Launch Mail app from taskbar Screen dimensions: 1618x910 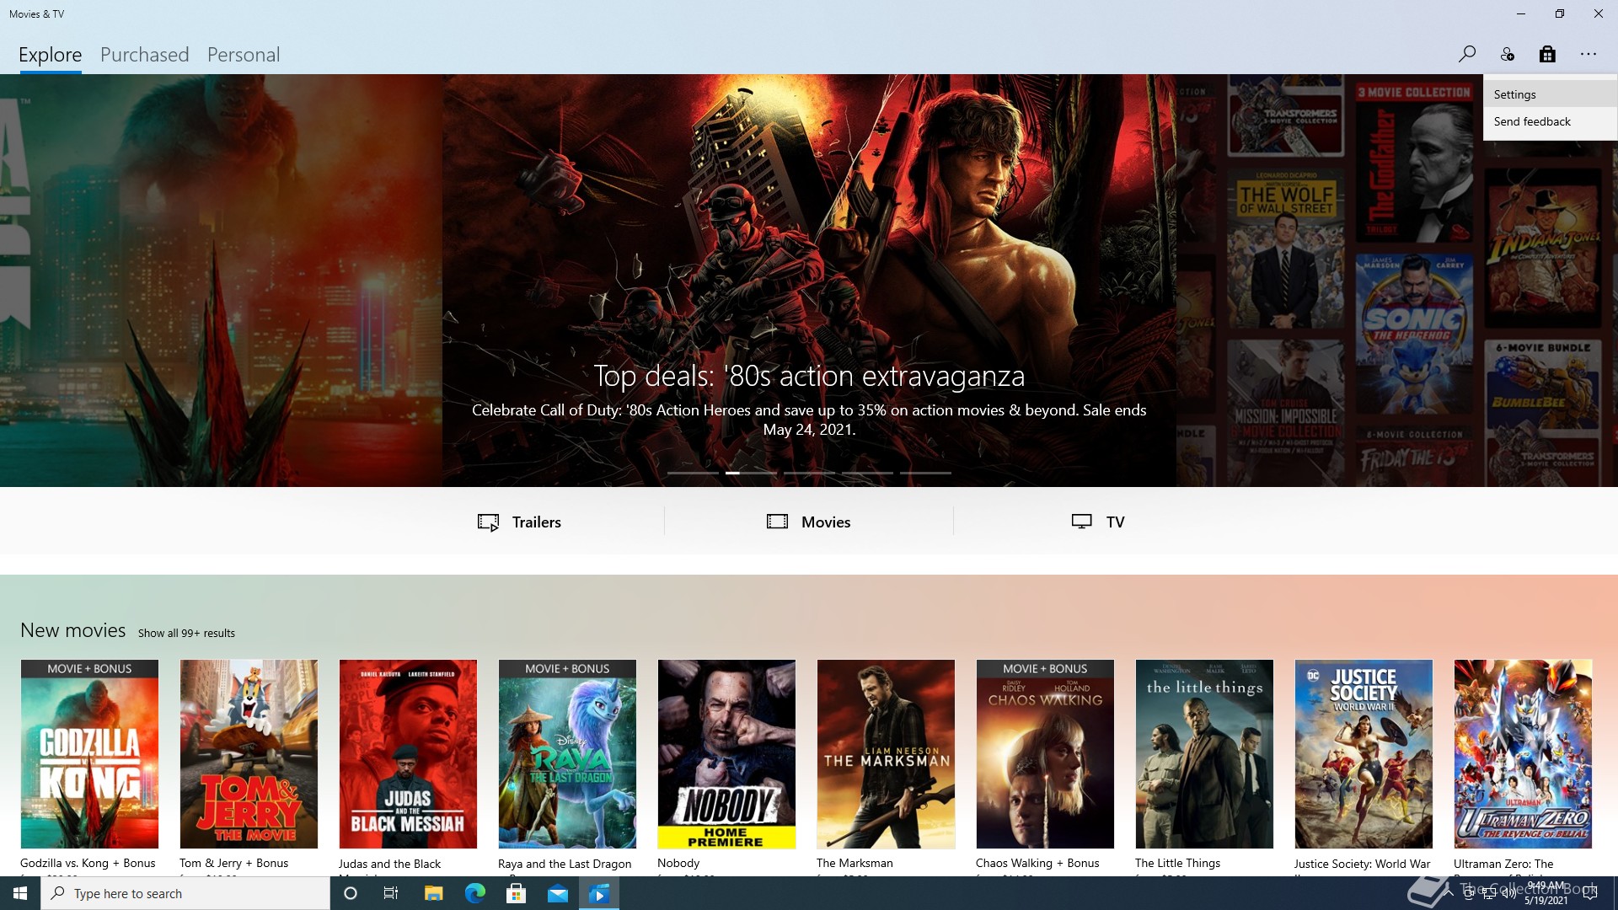[x=558, y=893]
